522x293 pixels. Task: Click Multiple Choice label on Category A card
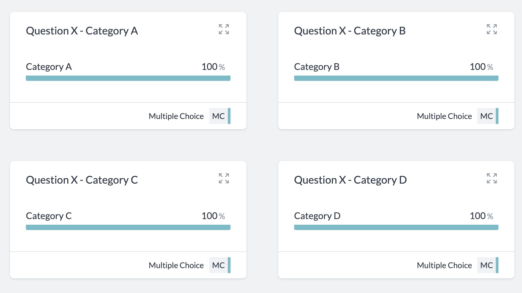(x=176, y=116)
